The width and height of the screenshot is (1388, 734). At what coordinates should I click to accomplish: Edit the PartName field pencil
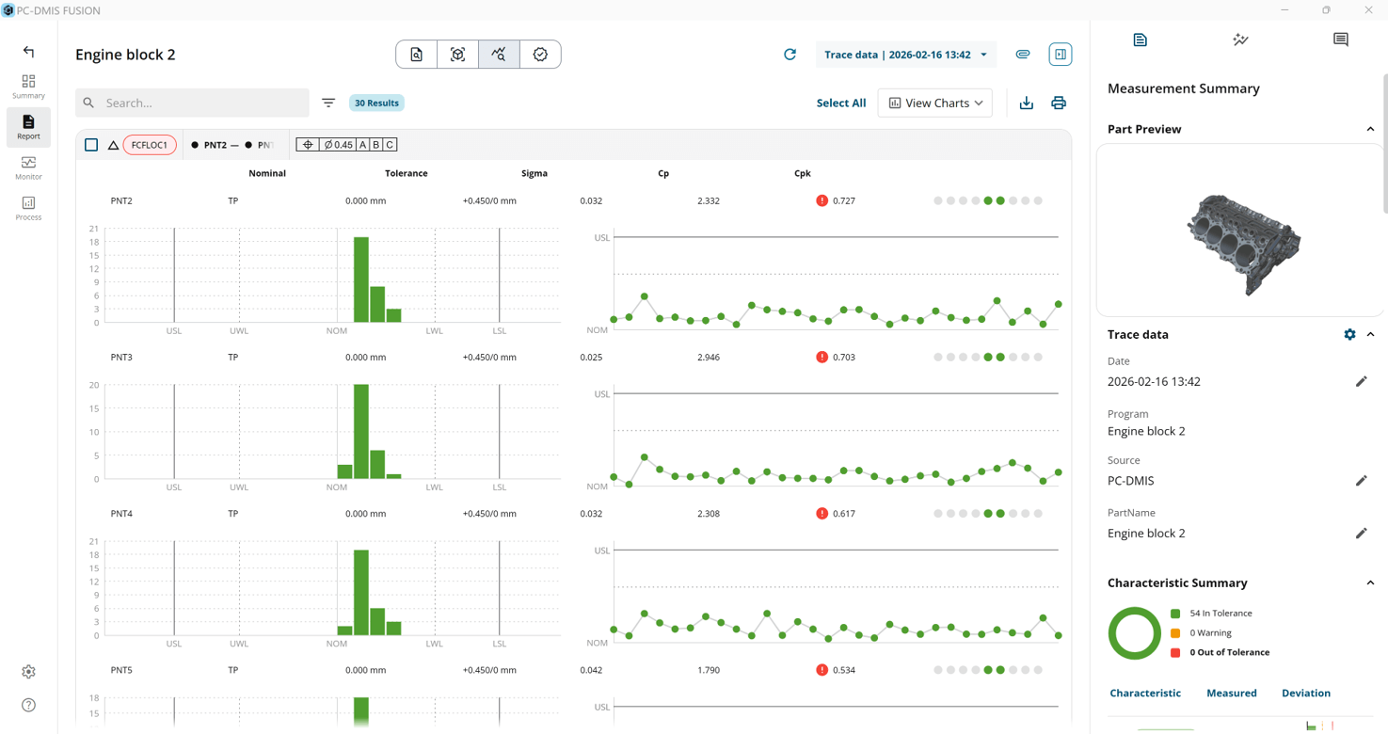(1361, 533)
